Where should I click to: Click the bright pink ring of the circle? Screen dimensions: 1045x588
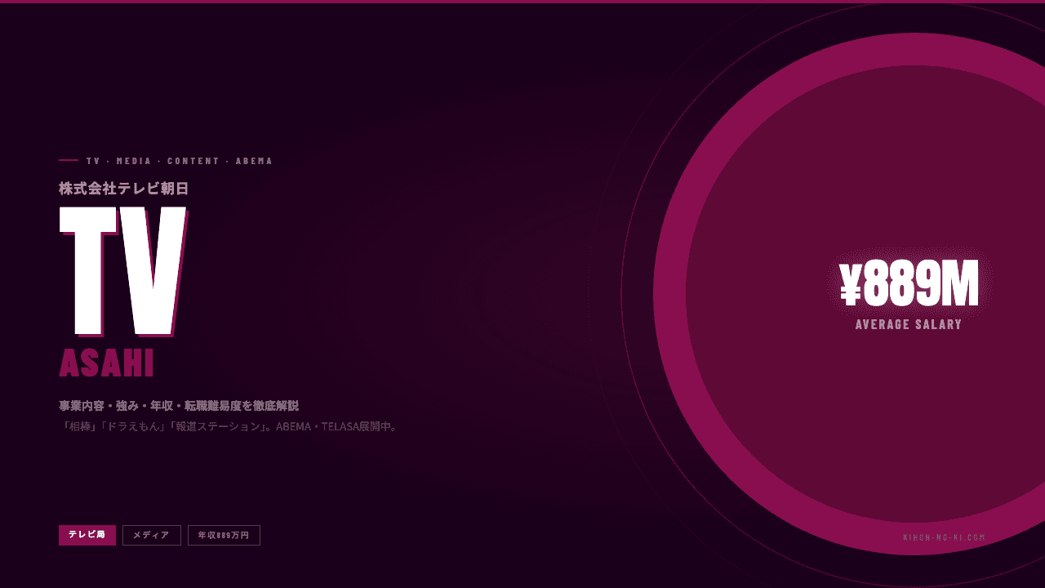pyautogui.click(x=669, y=294)
